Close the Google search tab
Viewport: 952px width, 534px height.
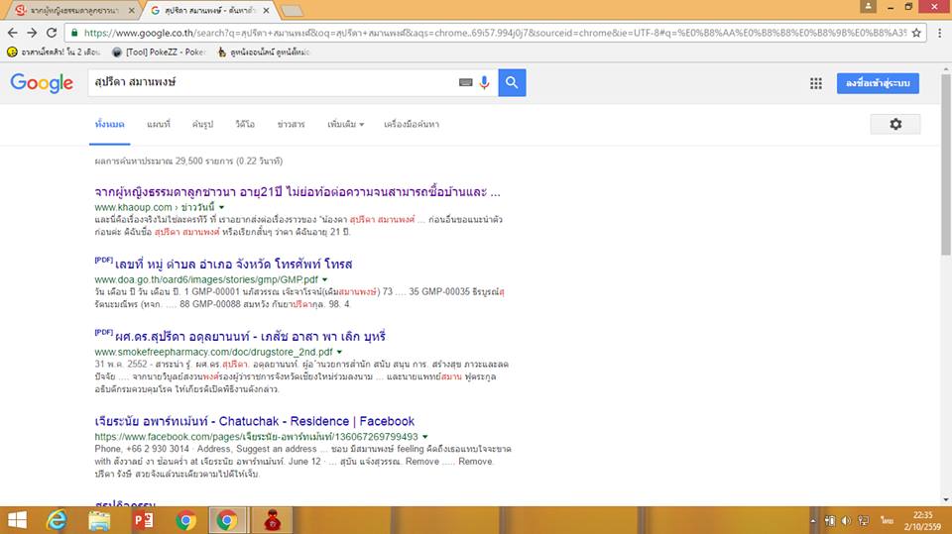coord(266,10)
